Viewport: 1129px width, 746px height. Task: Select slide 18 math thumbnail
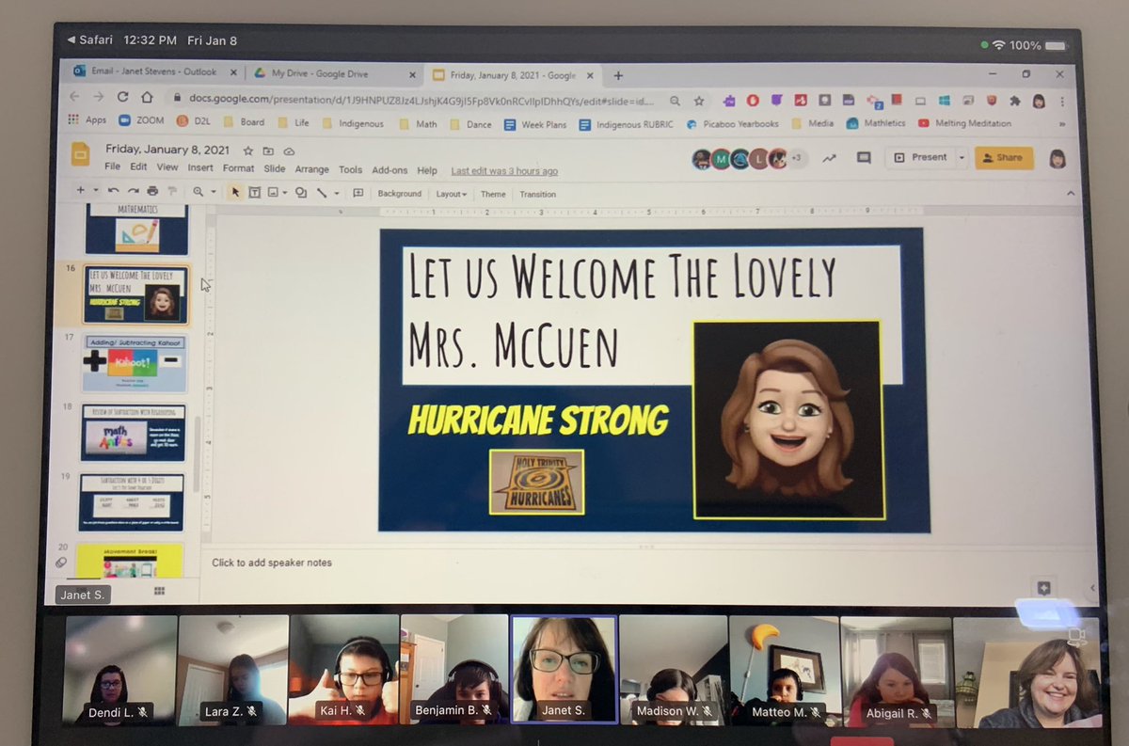pos(134,432)
